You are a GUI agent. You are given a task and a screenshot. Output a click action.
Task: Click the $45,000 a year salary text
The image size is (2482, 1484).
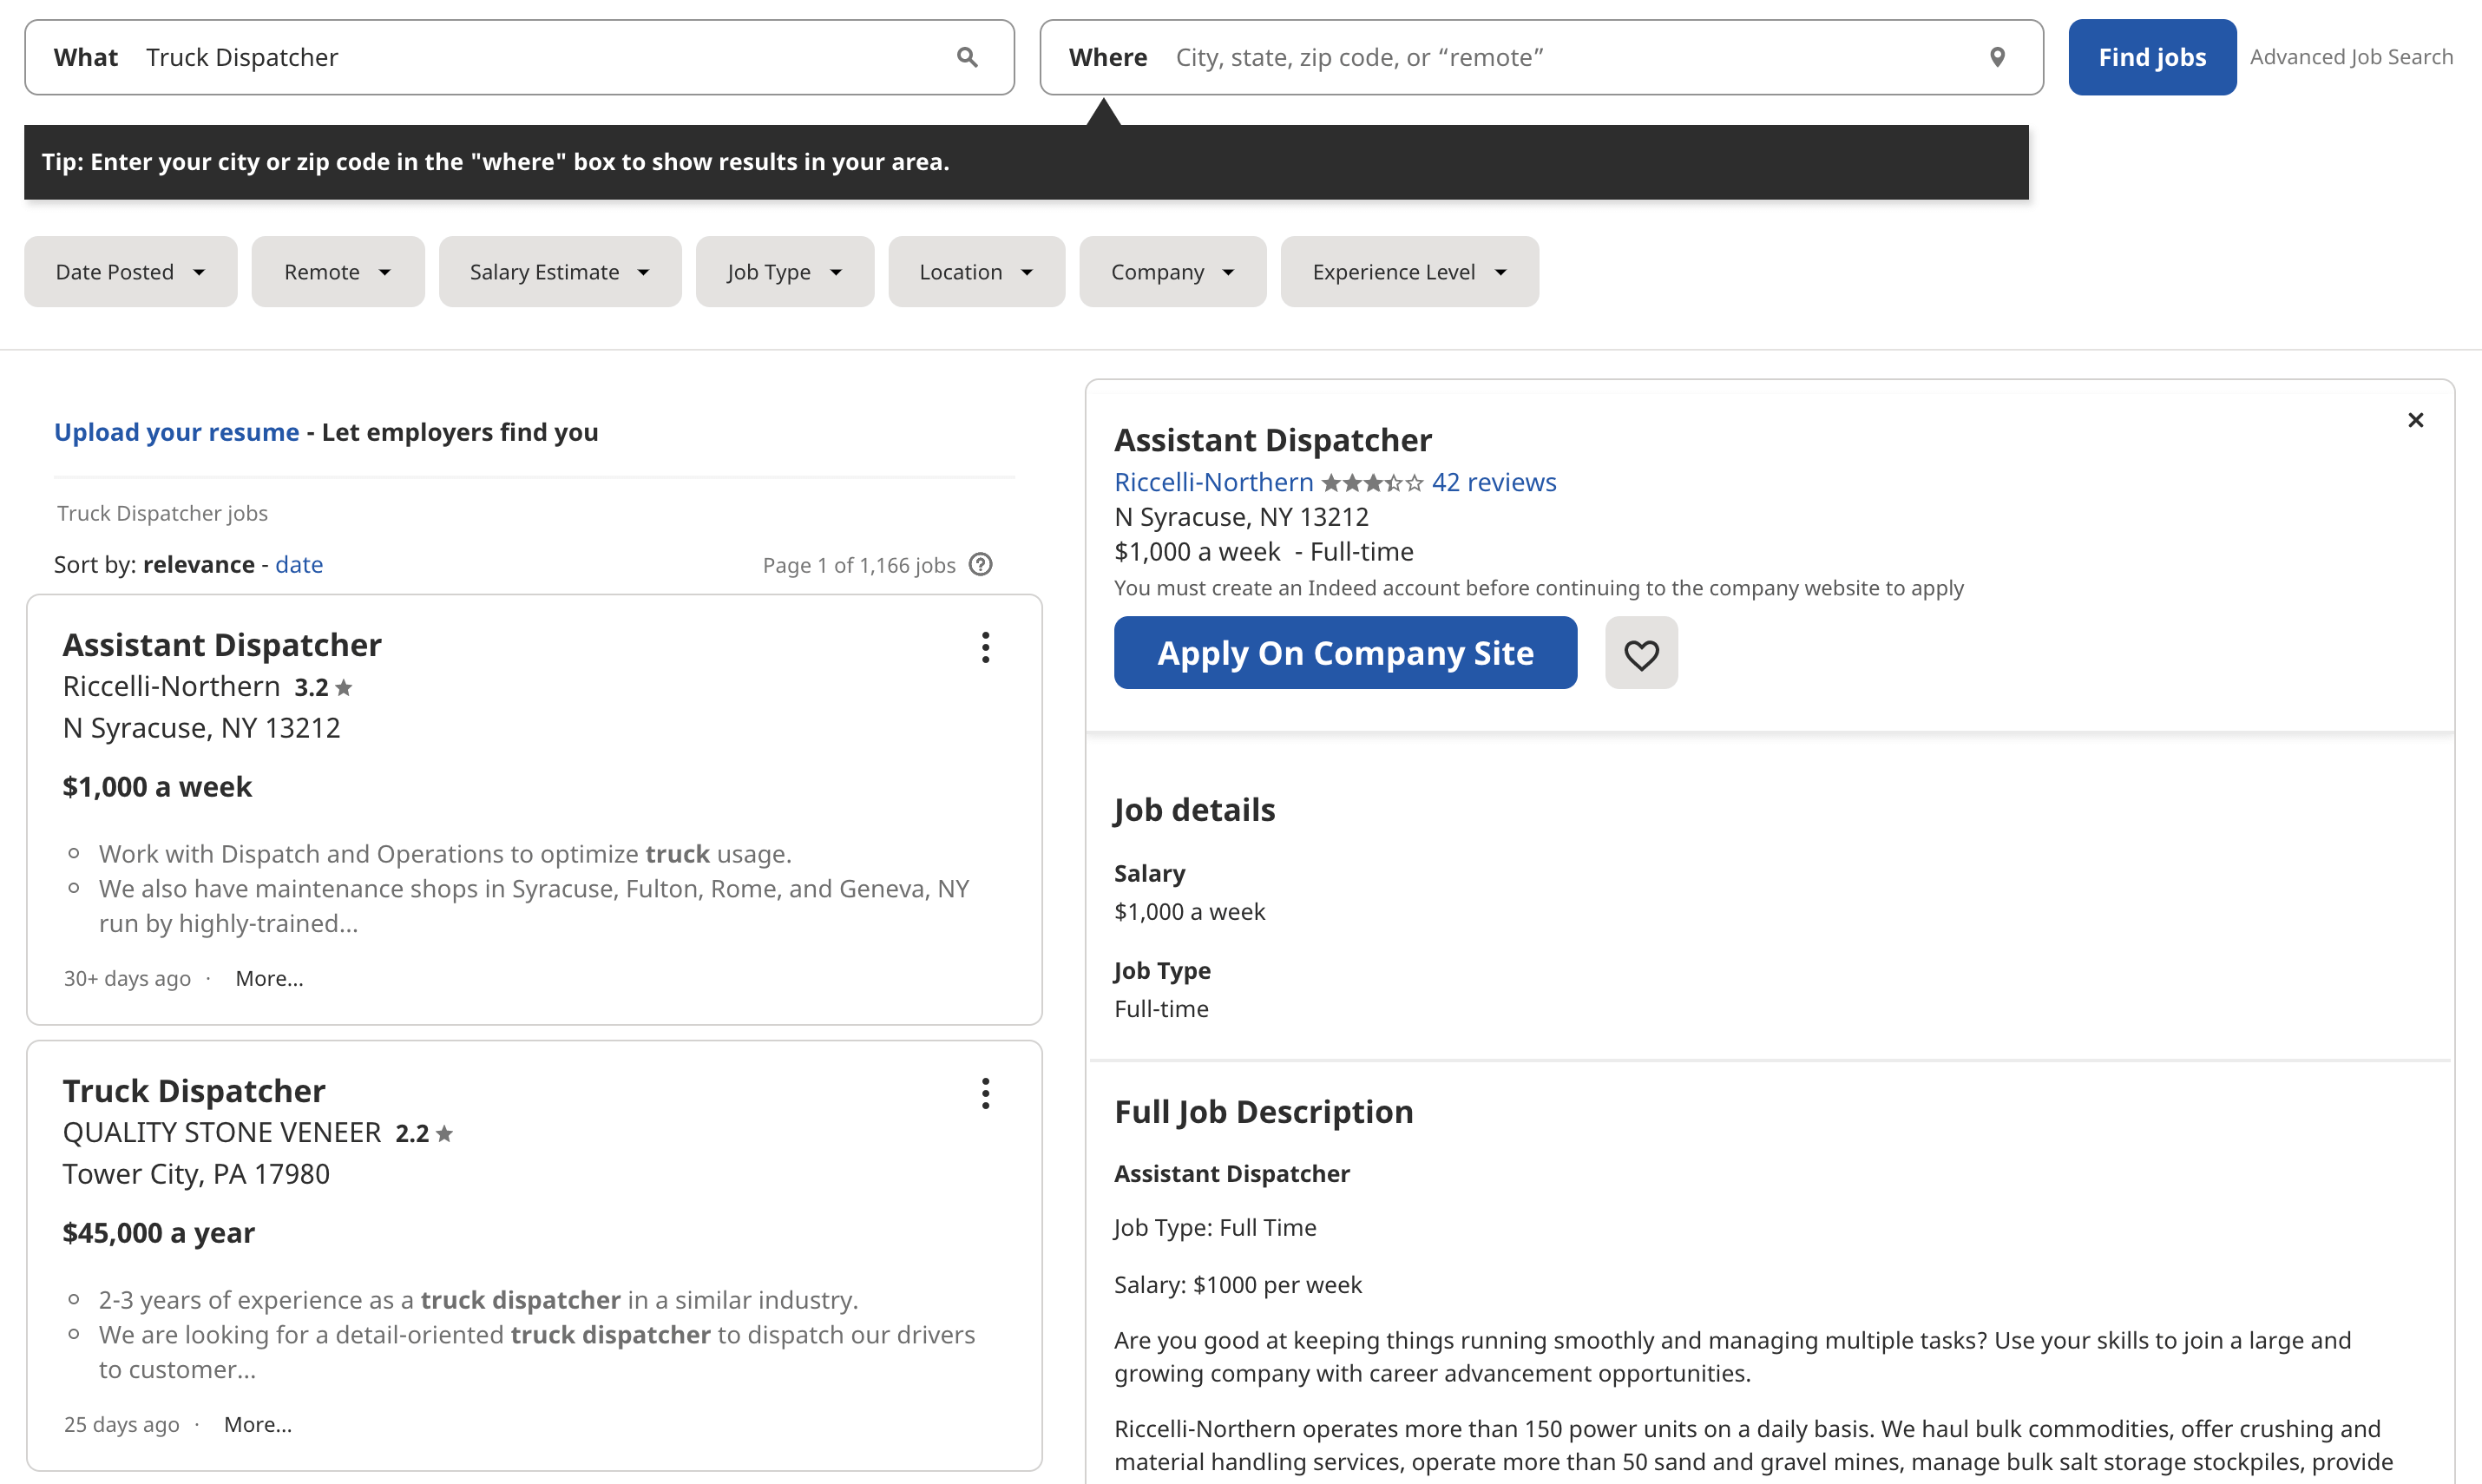tap(158, 1233)
